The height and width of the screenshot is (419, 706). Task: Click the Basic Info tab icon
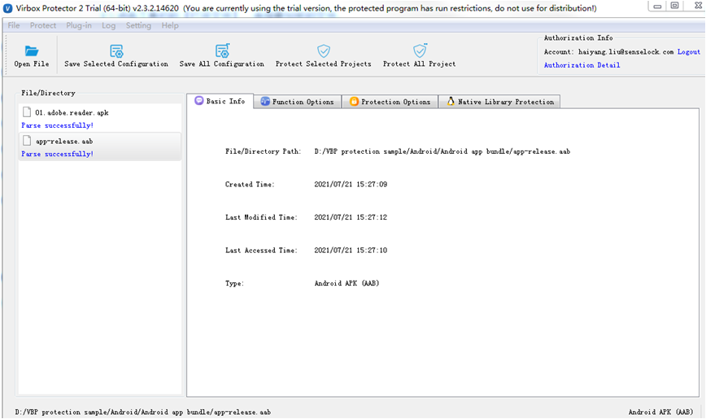coord(199,101)
